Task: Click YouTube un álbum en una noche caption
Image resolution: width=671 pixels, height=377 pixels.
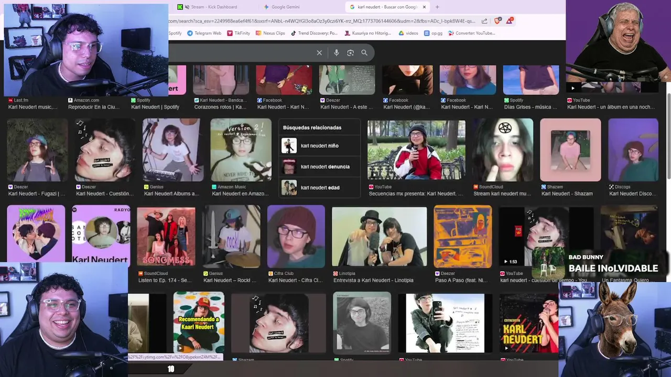Action: (x=611, y=107)
